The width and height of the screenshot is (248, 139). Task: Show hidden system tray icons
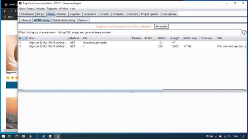click(216, 136)
